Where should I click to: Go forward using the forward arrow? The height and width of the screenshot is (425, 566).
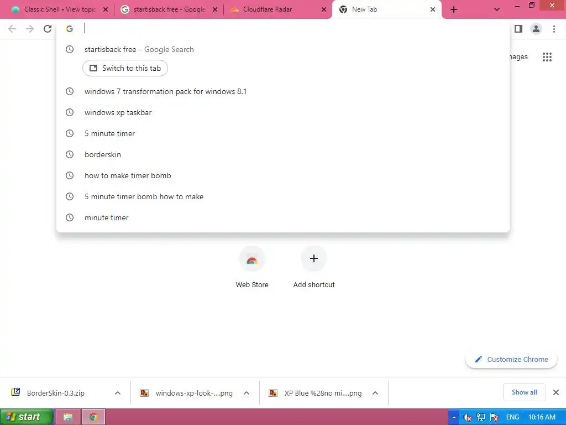tap(30, 29)
